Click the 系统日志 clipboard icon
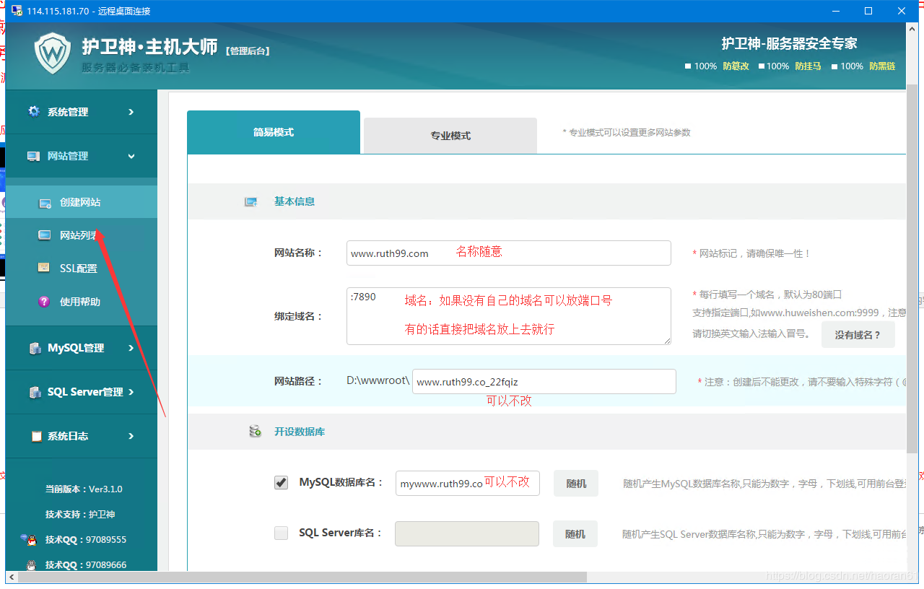Screen dimensions: 924x589 (35, 436)
